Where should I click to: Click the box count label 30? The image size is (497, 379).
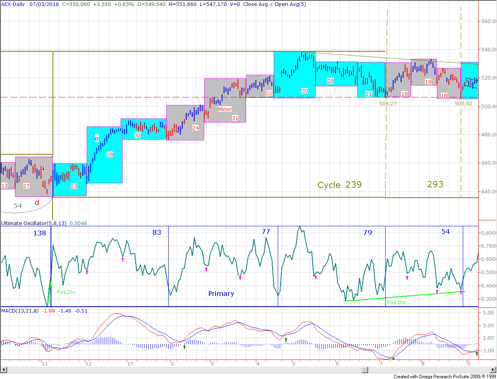[x=305, y=91]
